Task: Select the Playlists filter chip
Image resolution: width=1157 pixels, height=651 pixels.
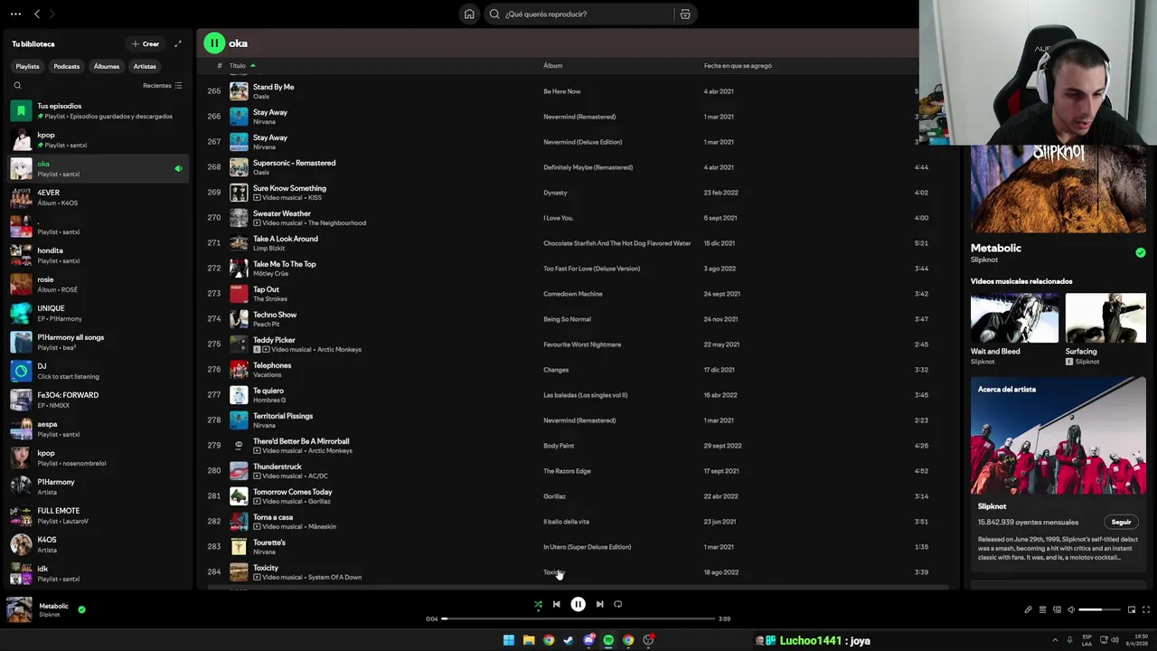Action: [27, 66]
